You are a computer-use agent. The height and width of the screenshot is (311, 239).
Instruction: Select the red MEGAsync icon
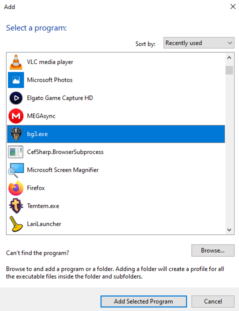coord(16,116)
